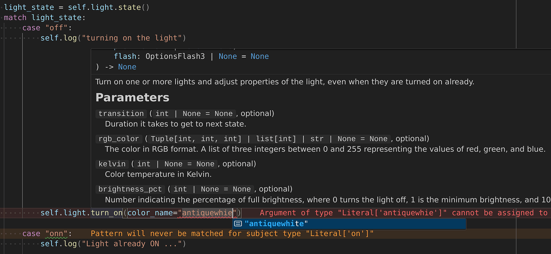Click the brightness_pct parameter name
551x254 pixels.
click(130, 189)
